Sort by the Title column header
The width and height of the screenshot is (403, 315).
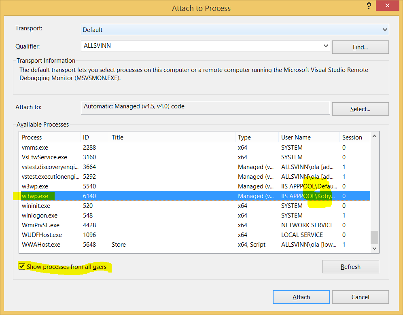coord(172,137)
